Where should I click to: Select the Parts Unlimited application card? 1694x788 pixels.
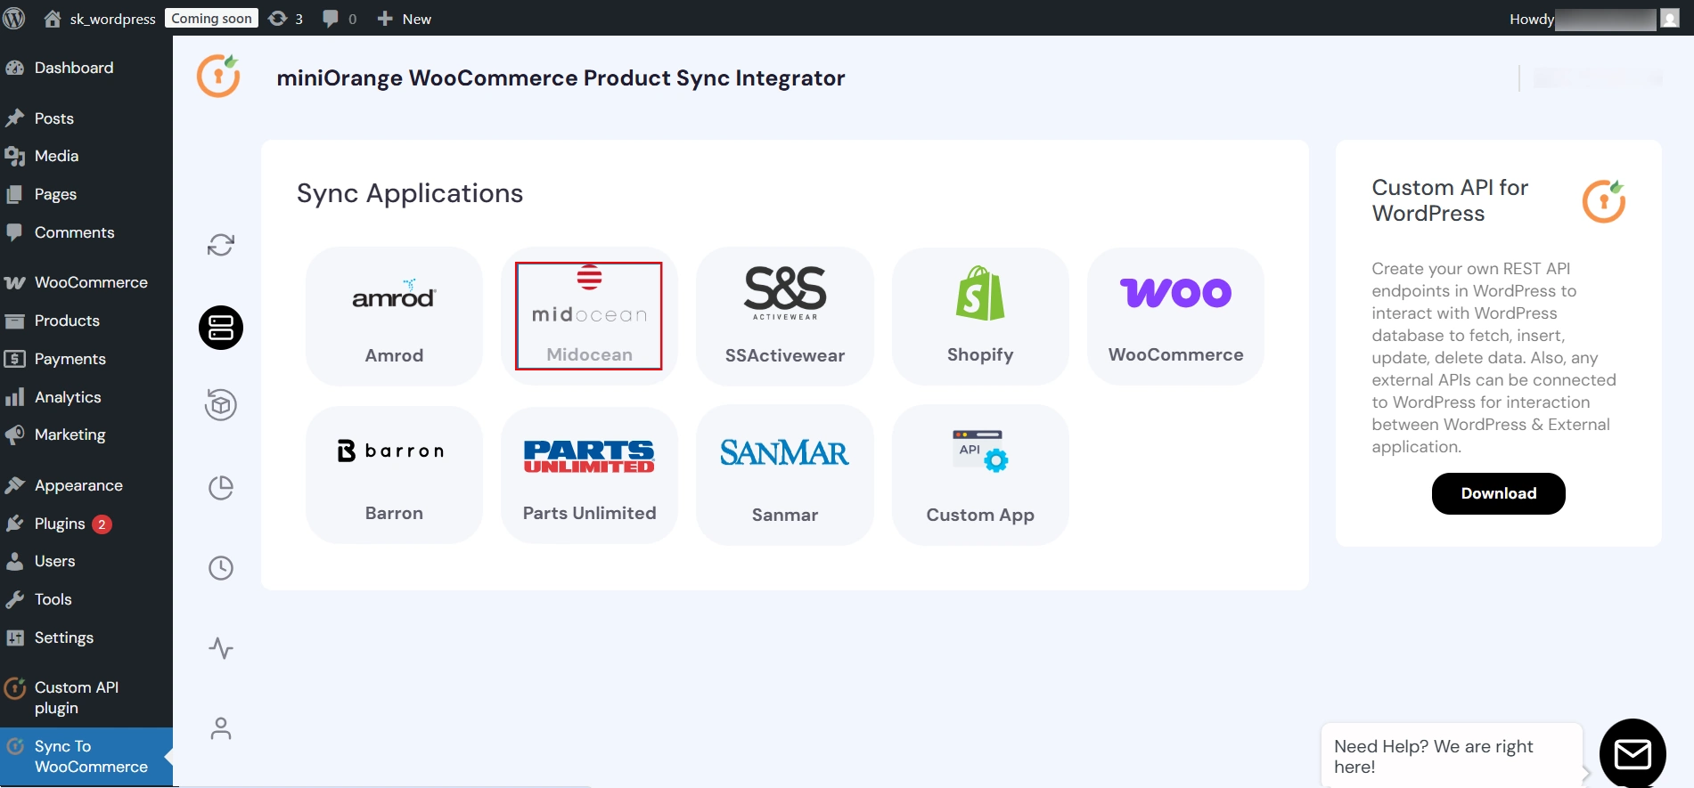coord(589,475)
